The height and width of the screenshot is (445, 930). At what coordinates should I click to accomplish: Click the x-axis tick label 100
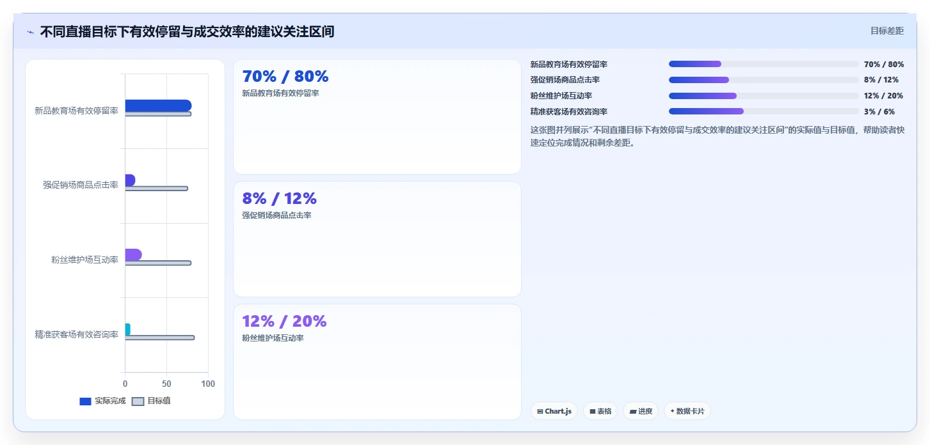pos(208,384)
